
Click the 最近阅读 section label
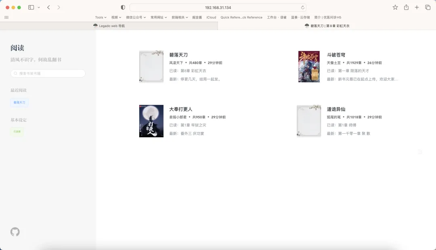(18, 90)
